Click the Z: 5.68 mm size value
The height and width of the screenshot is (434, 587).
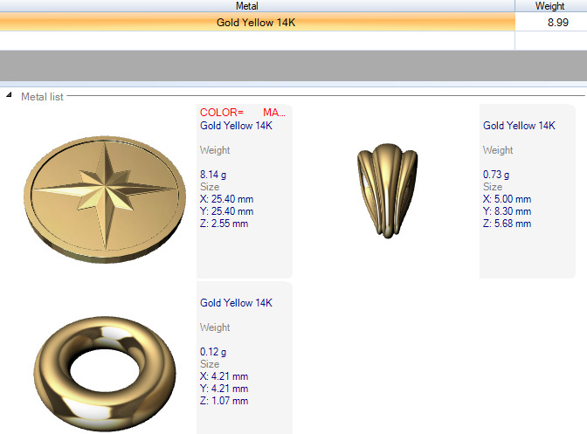coord(507,224)
